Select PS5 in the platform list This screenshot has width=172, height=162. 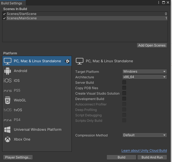[x=37, y=90]
